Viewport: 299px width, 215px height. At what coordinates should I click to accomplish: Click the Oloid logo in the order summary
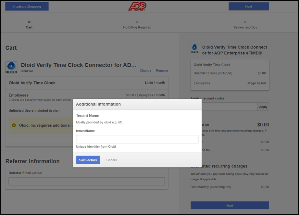click(195, 48)
